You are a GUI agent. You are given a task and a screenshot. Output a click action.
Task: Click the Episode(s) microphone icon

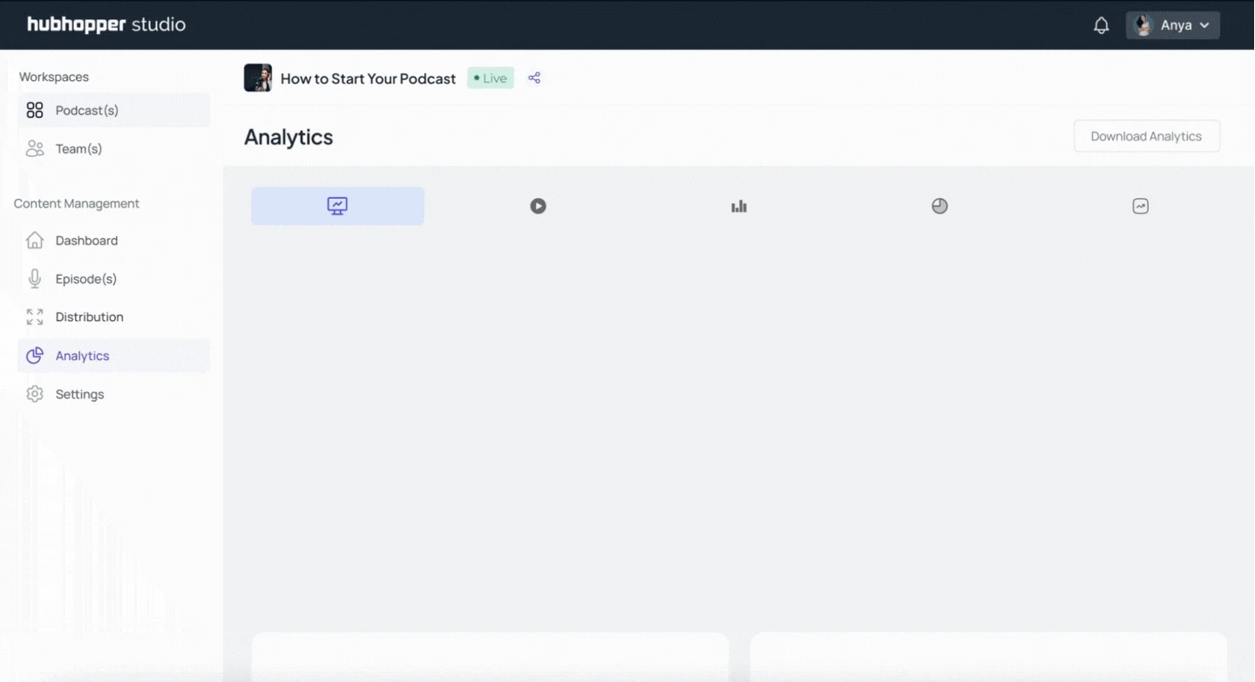tap(35, 279)
